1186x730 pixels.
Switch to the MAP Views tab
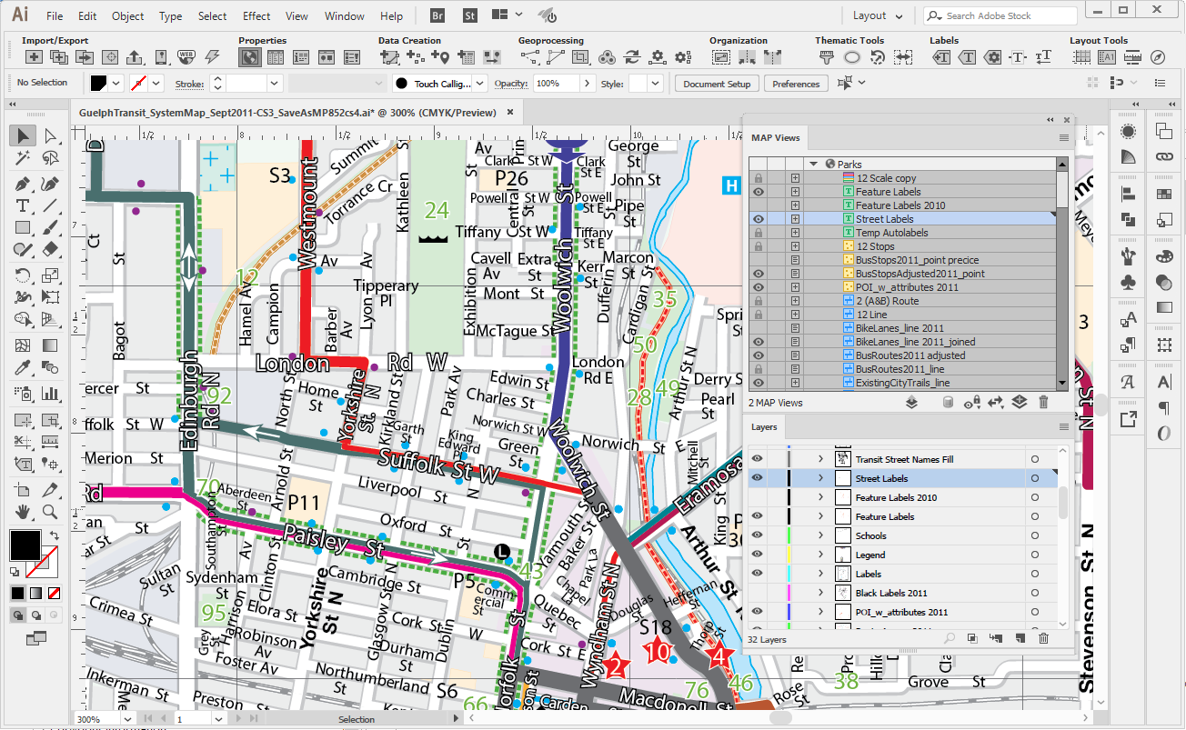(x=775, y=138)
